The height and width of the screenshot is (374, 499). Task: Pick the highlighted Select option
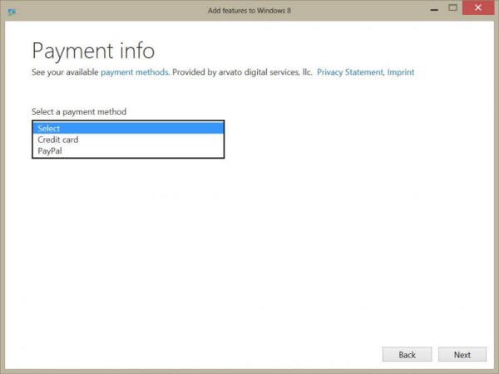click(128, 128)
